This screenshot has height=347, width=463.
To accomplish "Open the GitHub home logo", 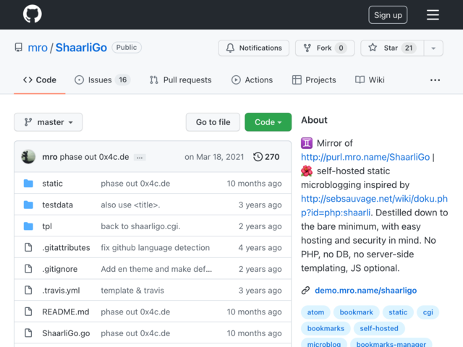I will pyautogui.click(x=33, y=14).
